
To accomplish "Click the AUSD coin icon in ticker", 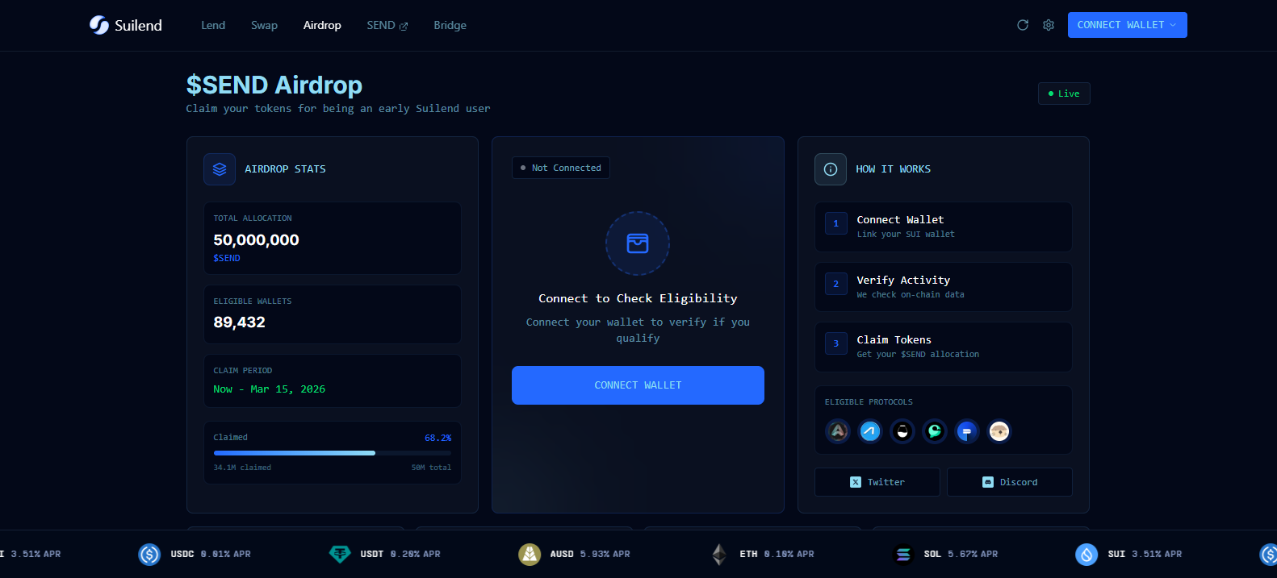I will [530, 555].
